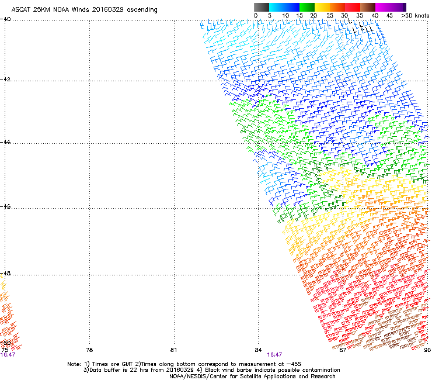
Task: Click the '25' label under the color bar
Action: pyautogui.click(x=329, y=16)
